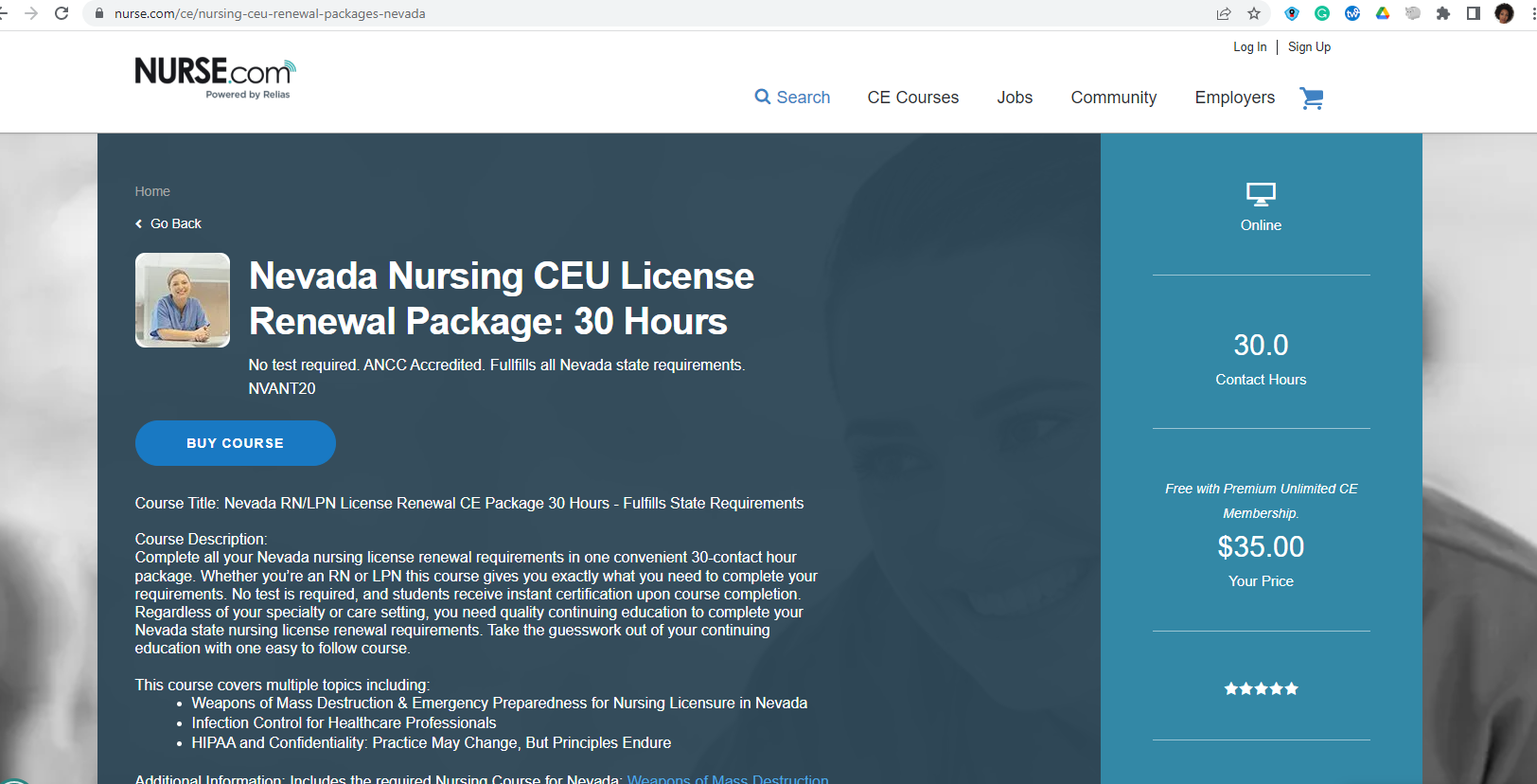Click the 30.0 contact hours value
This screenshot has width=1537, height=784.
[x=1261, y=345]
